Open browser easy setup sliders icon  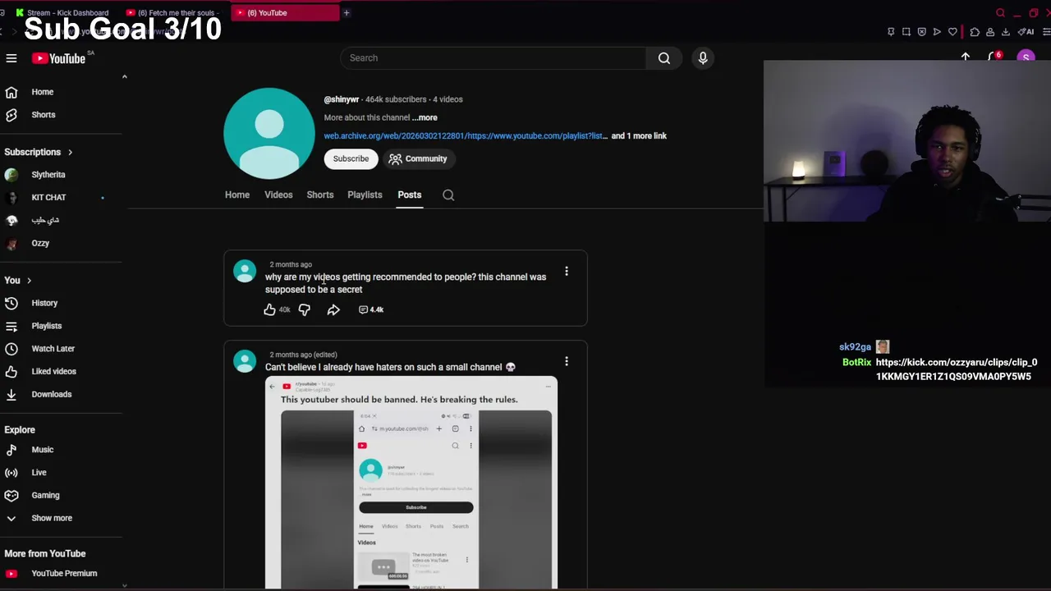tap(1047, 32)
